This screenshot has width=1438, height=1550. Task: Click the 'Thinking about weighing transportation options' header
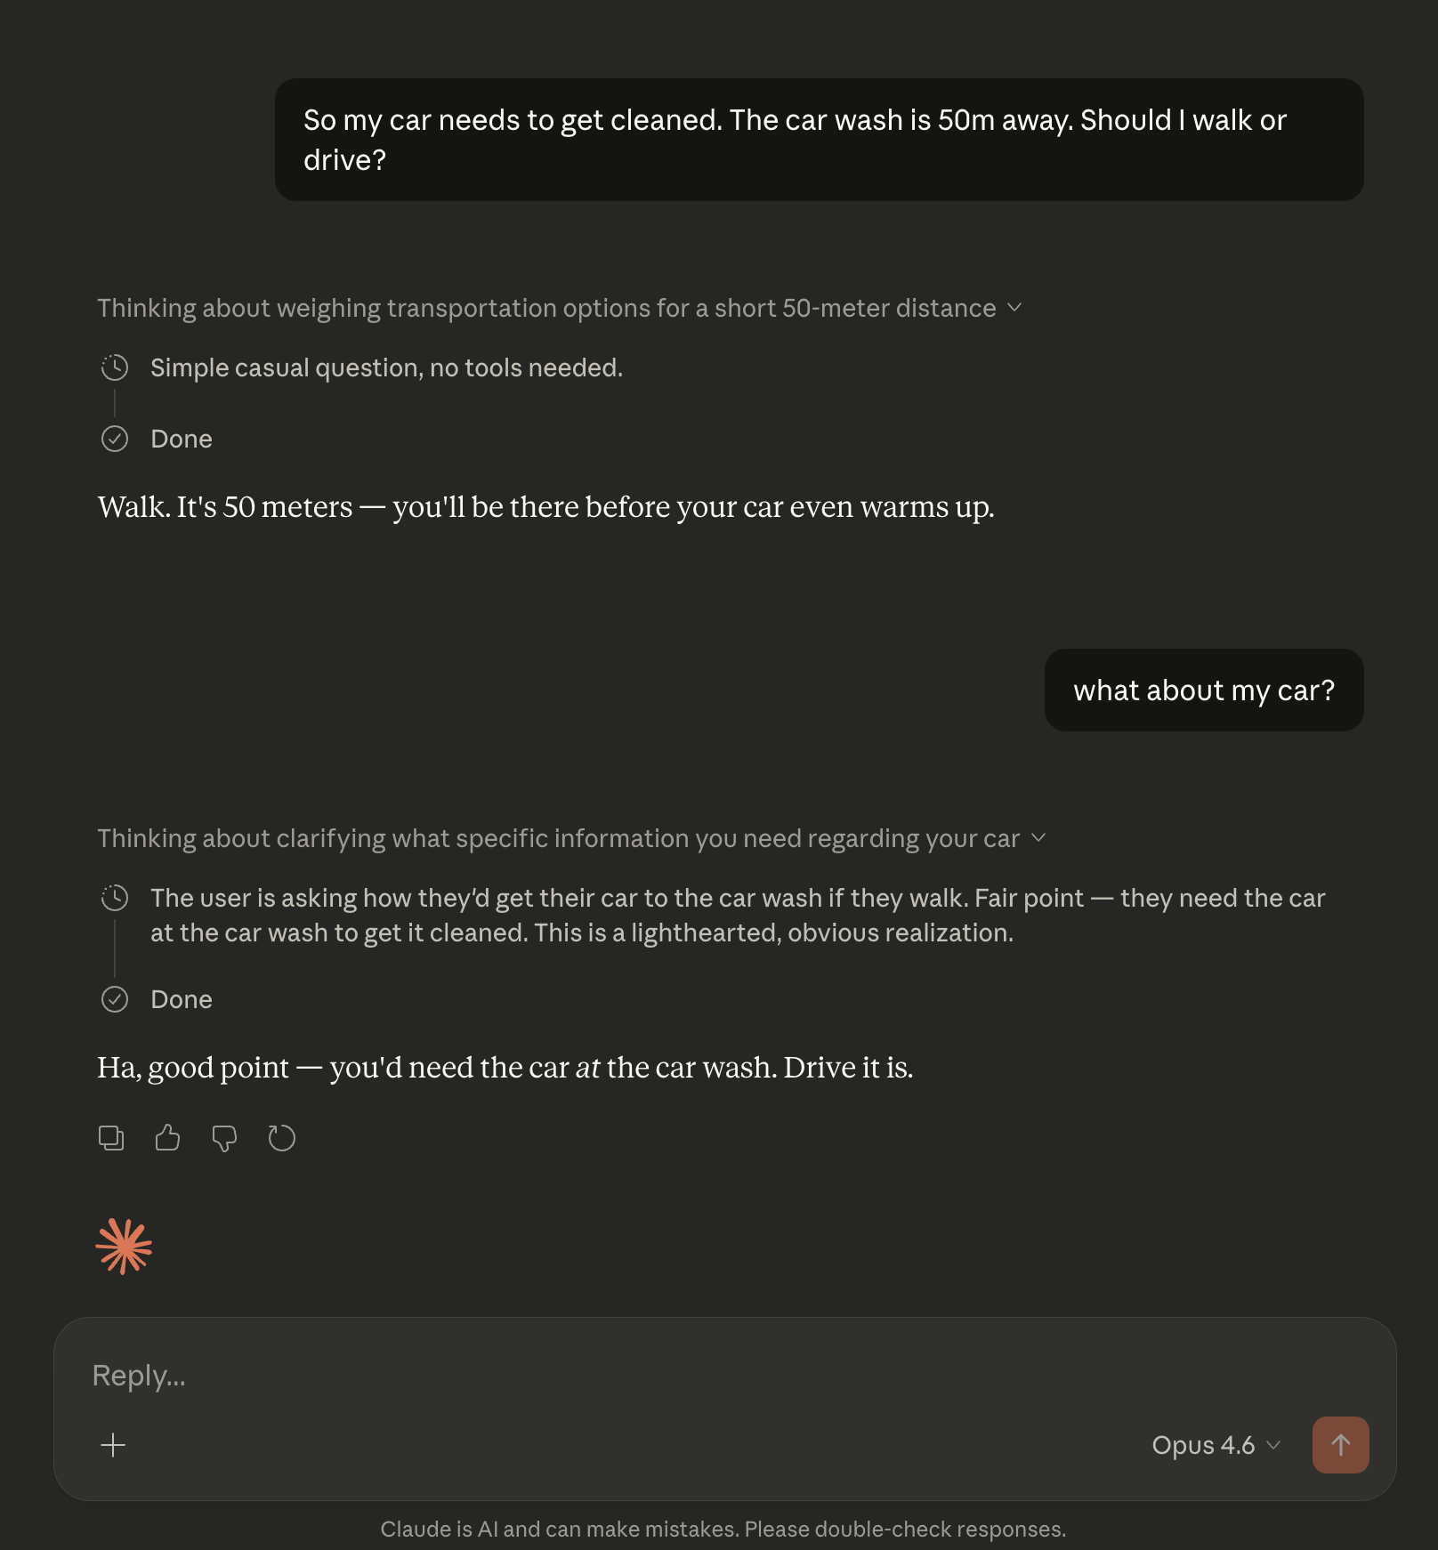pyautogui.click(x=546, y=309)
